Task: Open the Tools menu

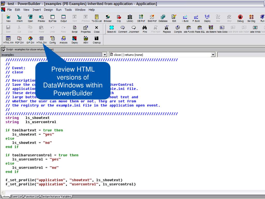Action: pos(68,10)
